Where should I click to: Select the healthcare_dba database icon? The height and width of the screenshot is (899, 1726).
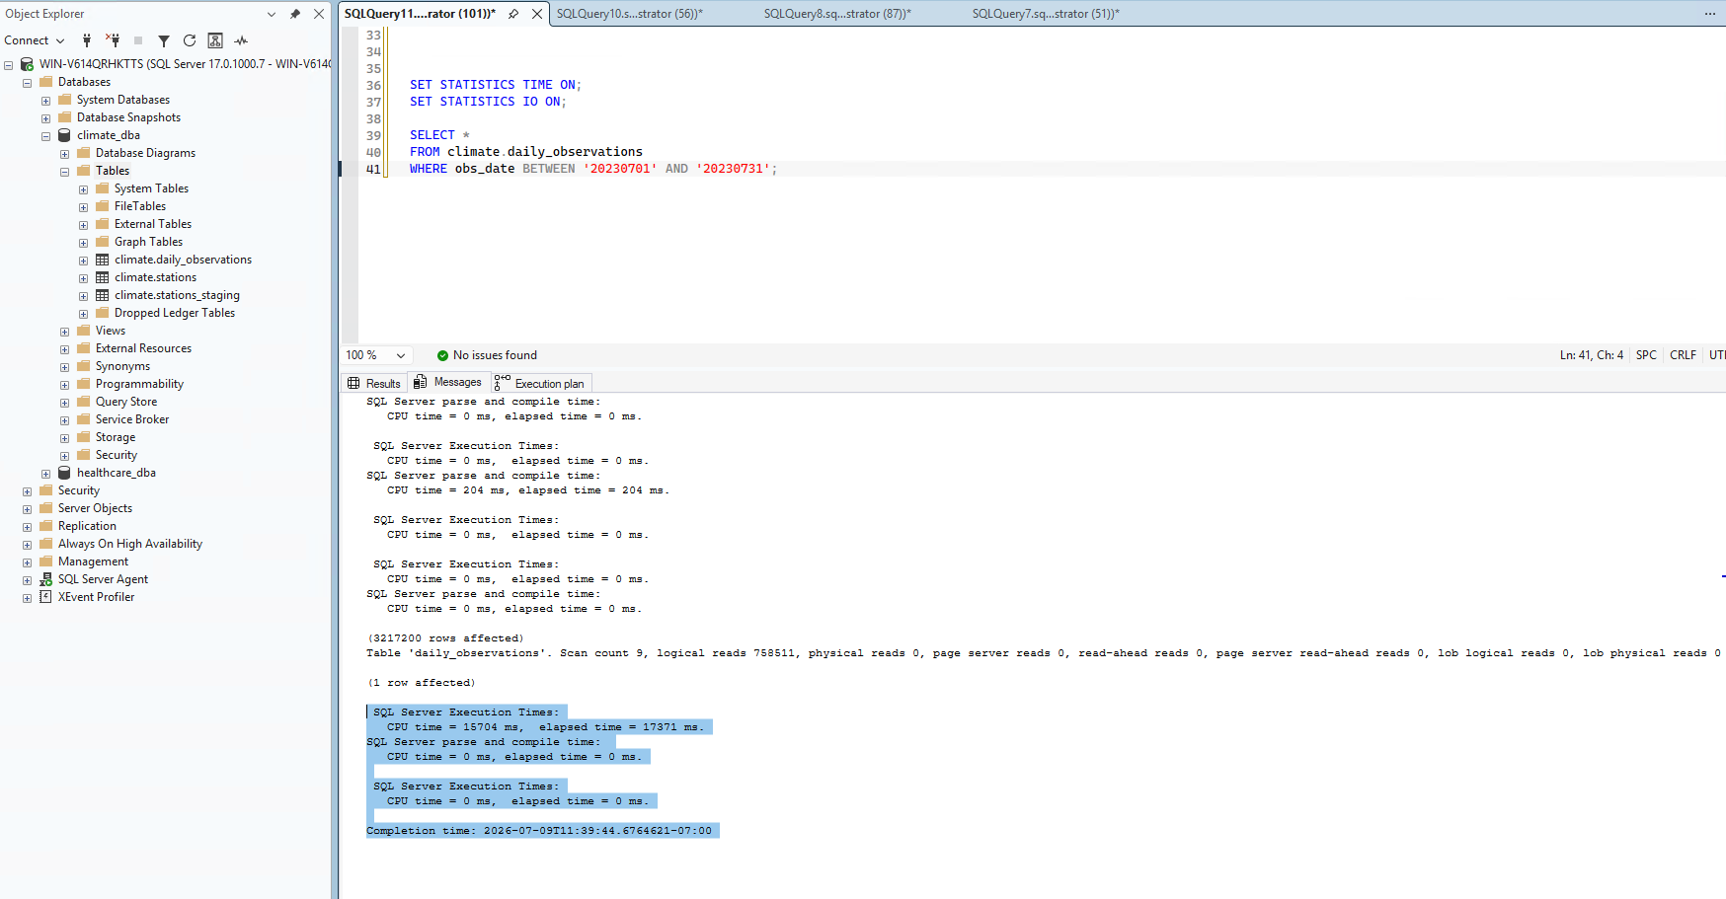64,473
